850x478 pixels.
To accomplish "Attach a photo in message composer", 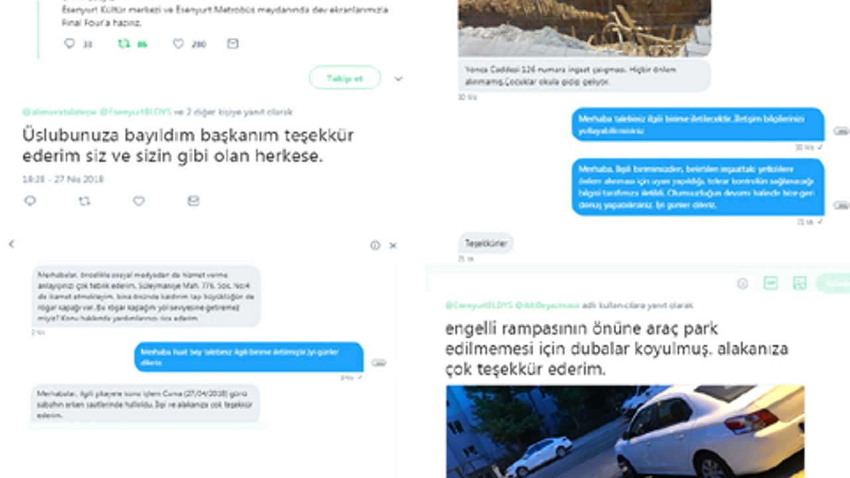I will point(800,283).
